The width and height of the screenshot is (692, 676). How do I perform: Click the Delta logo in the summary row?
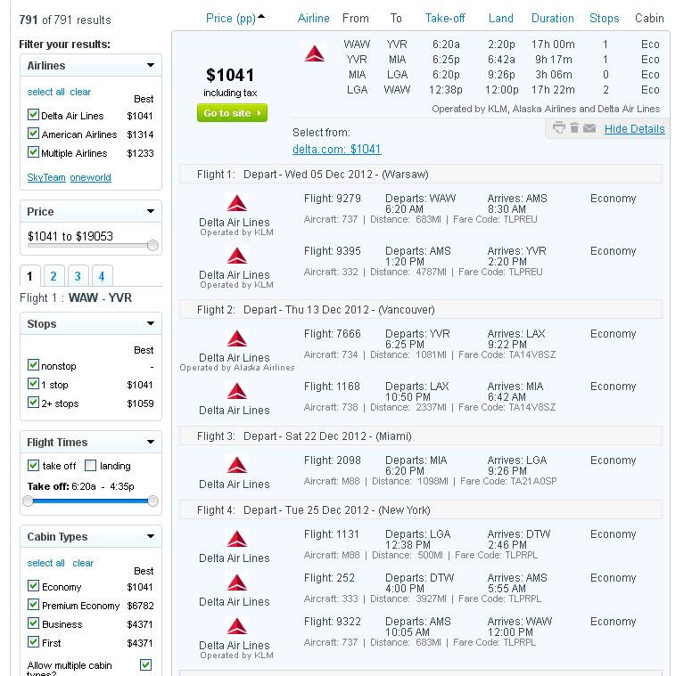(315, 53)
